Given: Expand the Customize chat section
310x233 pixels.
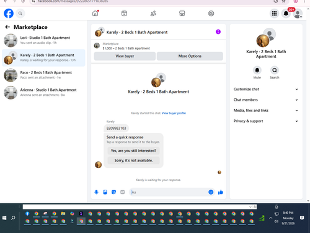Looking at the screenshot, I should pyautogui.click(x=266, y=89).
